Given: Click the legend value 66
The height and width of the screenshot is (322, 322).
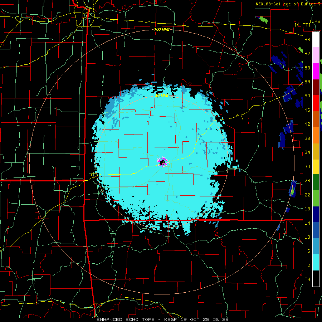Looking at the screenshot, I should (307, 39).
